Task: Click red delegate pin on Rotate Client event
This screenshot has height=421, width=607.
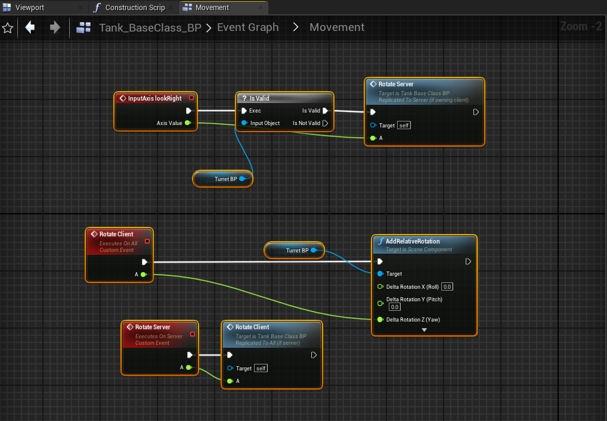Action: (147, 241)
